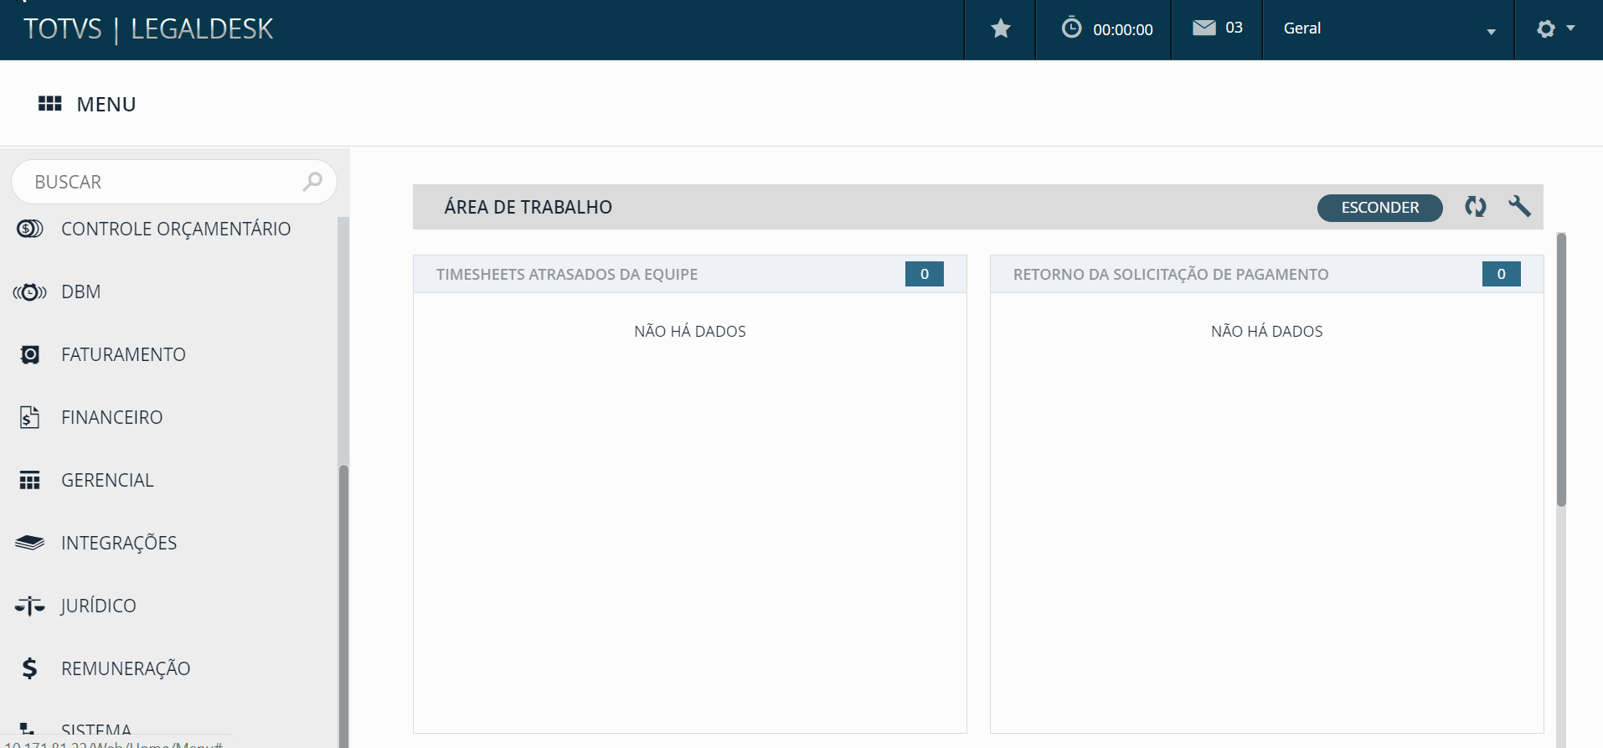Start the timer clock icon
The height and width of the screenshot is (748, 1603).
1071,28
